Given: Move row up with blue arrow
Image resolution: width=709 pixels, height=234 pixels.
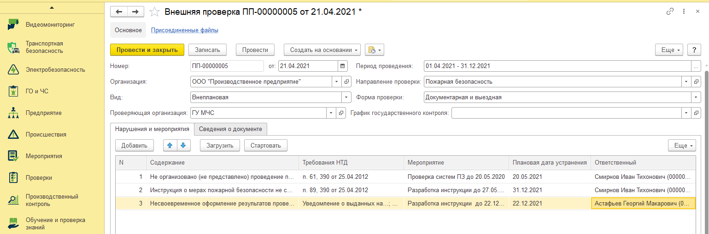Looking at the screenshot, I should point(170,146).
